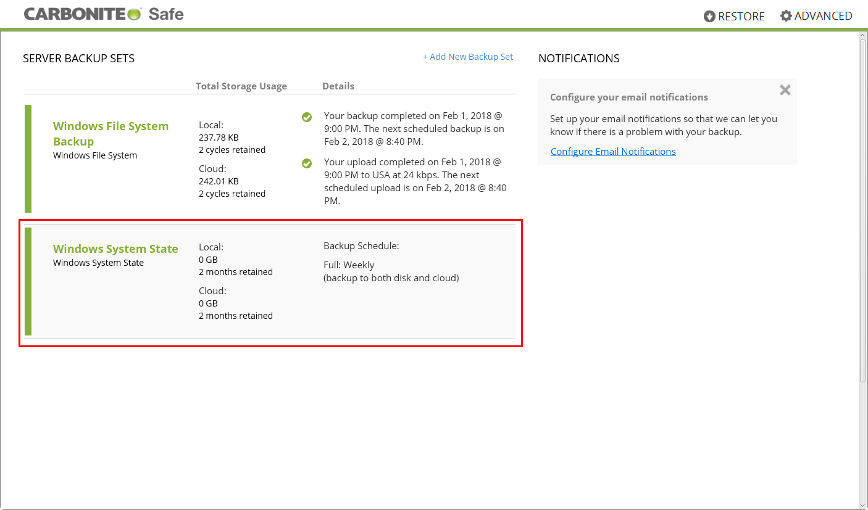Open the RESTORE menu label

(741, 17)
